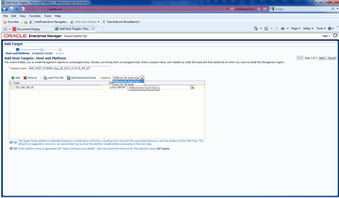
Task: Click the IE home icon
Action: pyautogui.click(x=256, y=29)
